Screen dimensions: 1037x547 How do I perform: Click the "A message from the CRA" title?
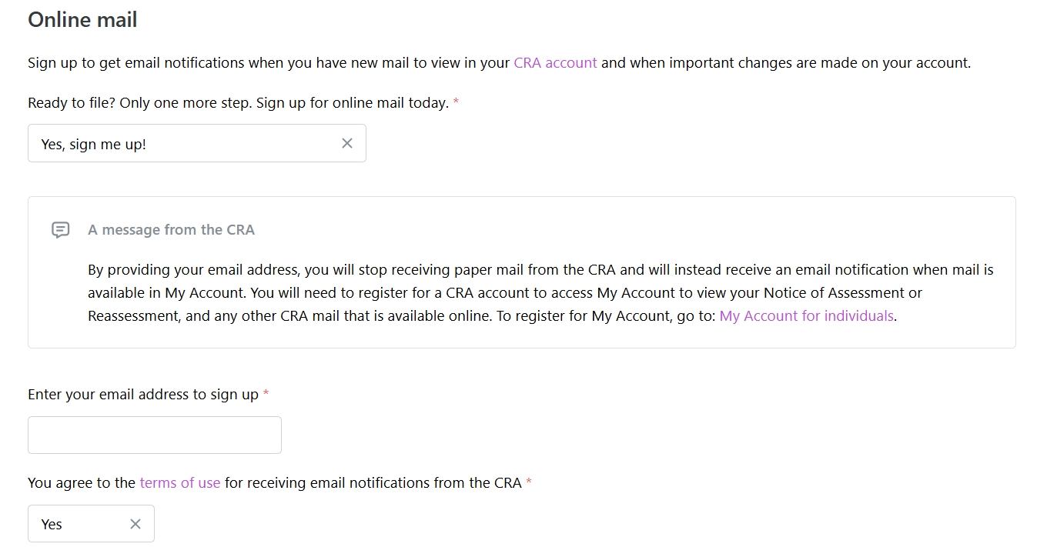[171, 230]
